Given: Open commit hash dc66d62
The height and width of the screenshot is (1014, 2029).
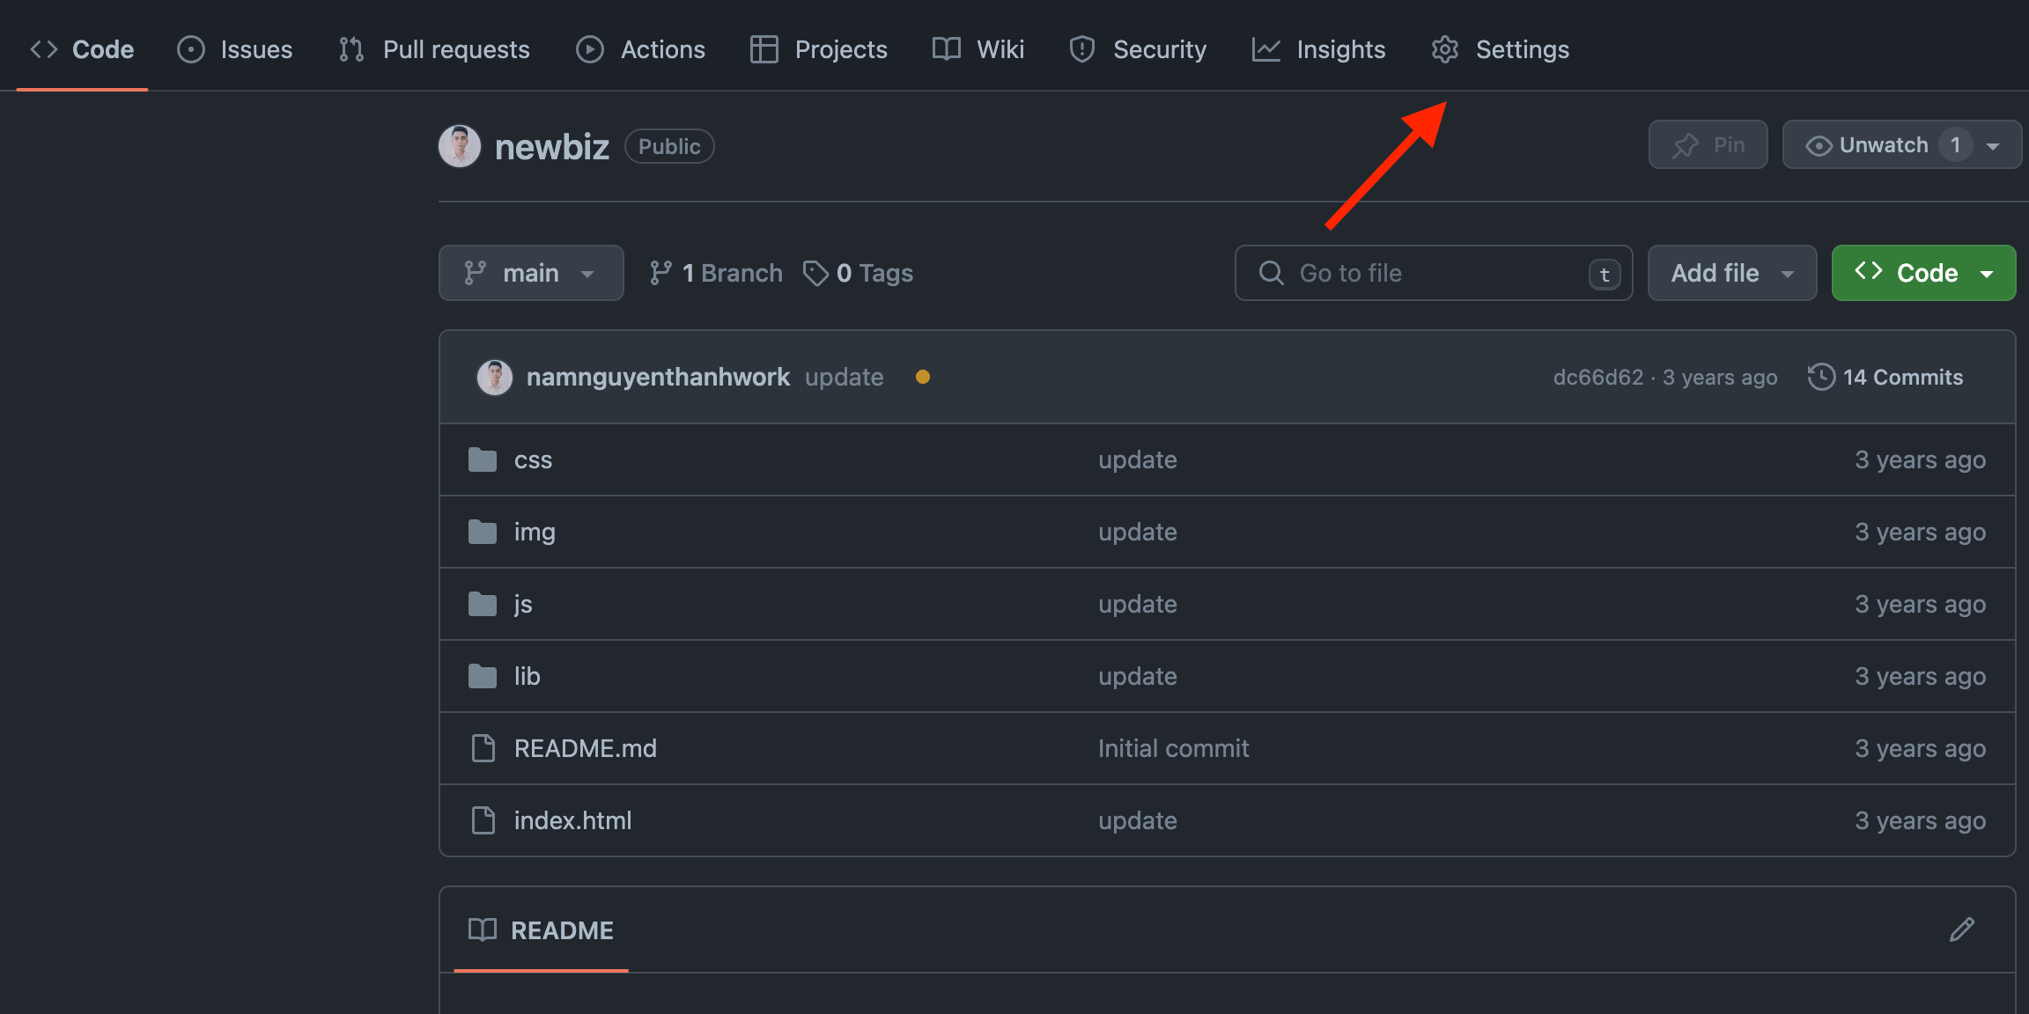Looking at the screenshot, I should click(1597, 377).
